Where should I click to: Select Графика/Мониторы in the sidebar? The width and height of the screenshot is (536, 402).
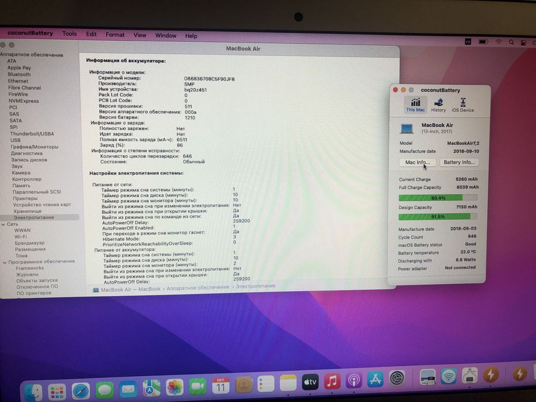coord(34,146)
